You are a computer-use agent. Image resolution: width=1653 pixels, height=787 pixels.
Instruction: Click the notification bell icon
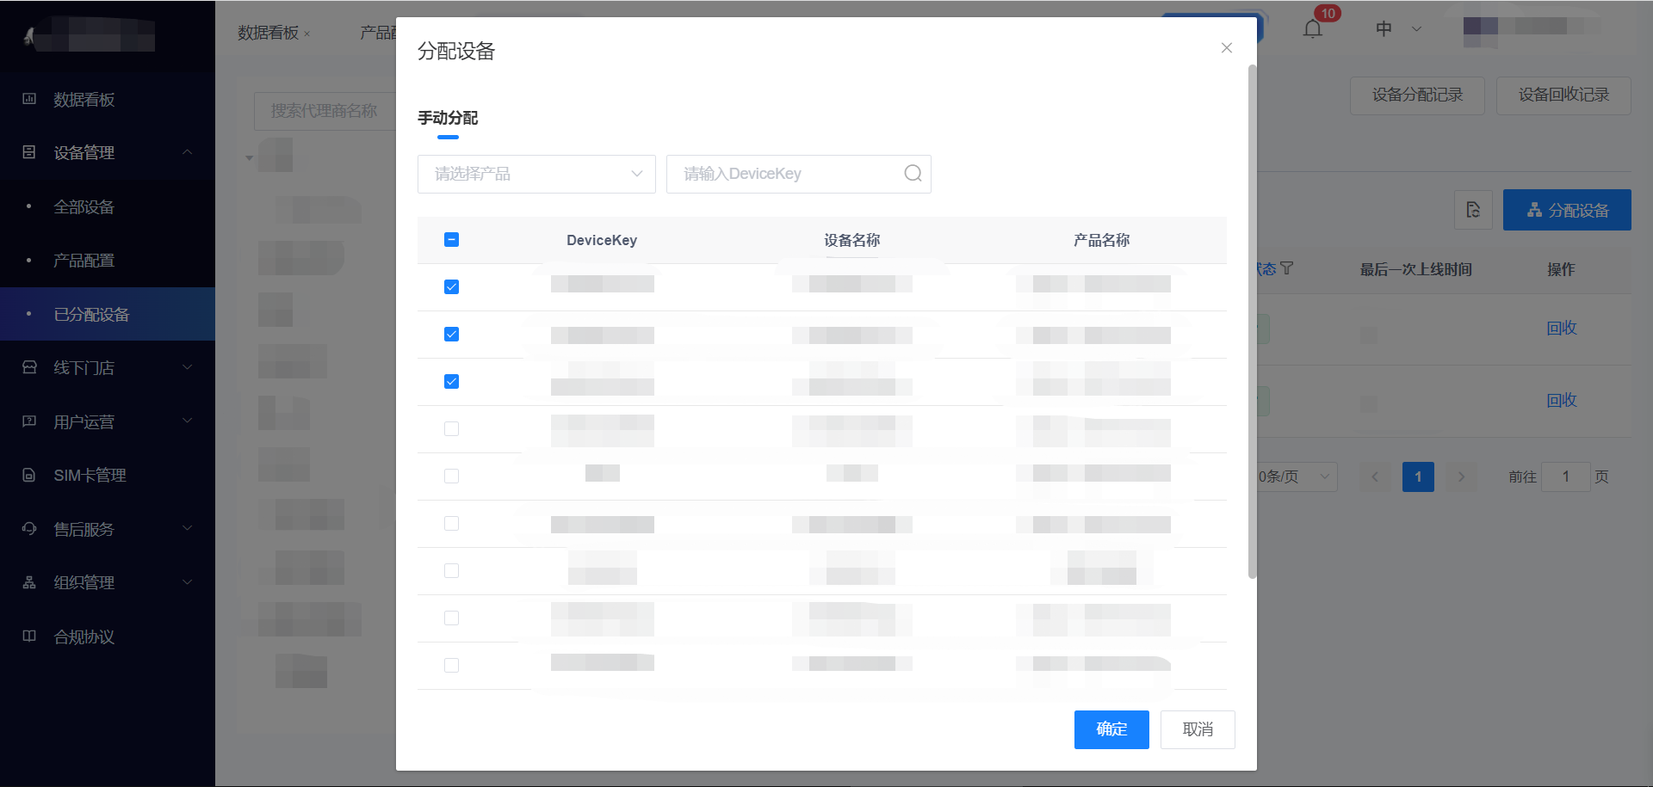pyautogui.click(x=1312, y=29)
